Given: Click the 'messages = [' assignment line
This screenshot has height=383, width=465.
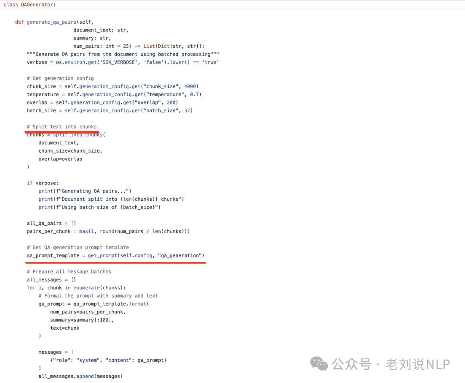Looking at the screenshot, I should coord(56,352).
